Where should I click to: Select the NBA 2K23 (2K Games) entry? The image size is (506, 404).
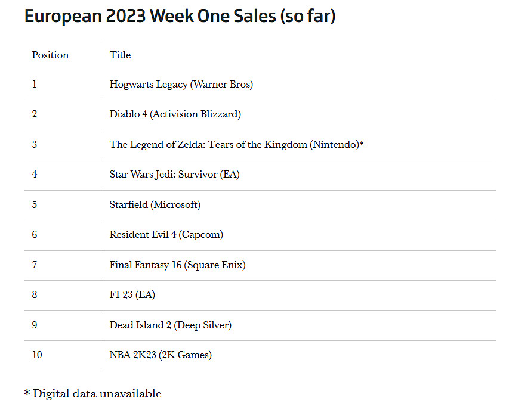160,355
